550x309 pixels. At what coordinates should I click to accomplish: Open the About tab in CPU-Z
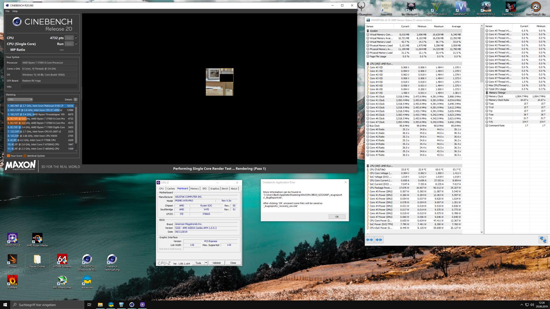[234, 189]
